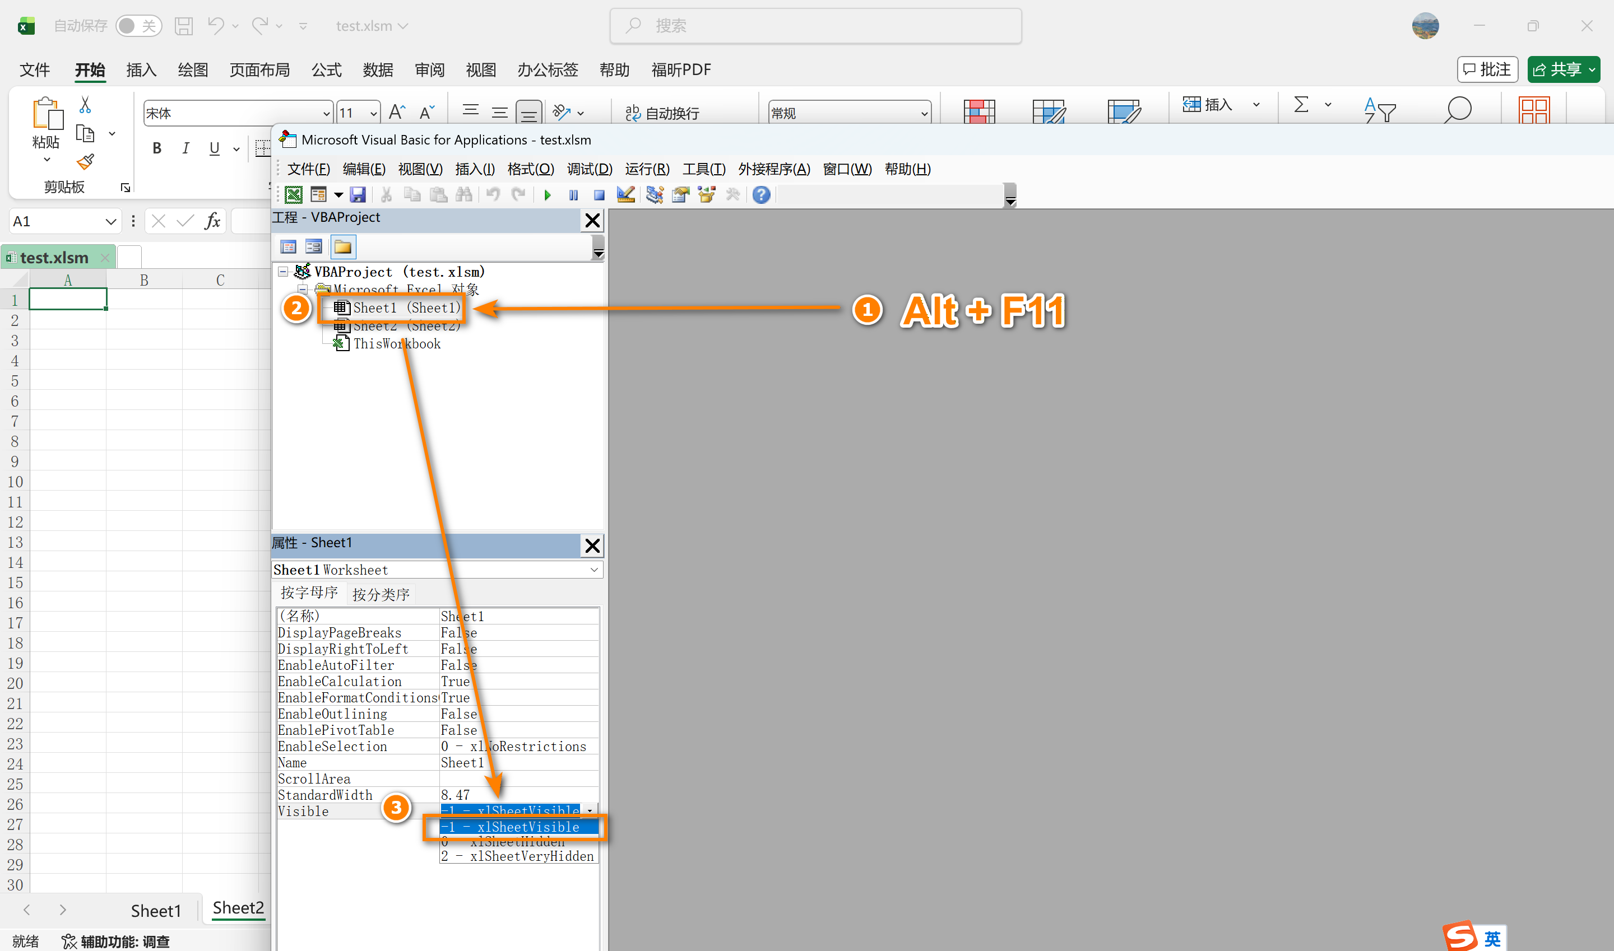1614x951 pixels.
Task: Collapse the VBAProject (test.xlsm) tree node
Action: click(x=283, y=272)
